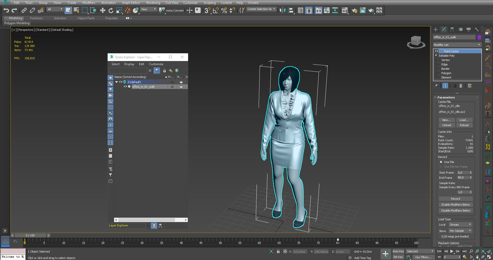Click the Load... cache file button
Screen dimensions: 493x260
(x=464, y=120)
